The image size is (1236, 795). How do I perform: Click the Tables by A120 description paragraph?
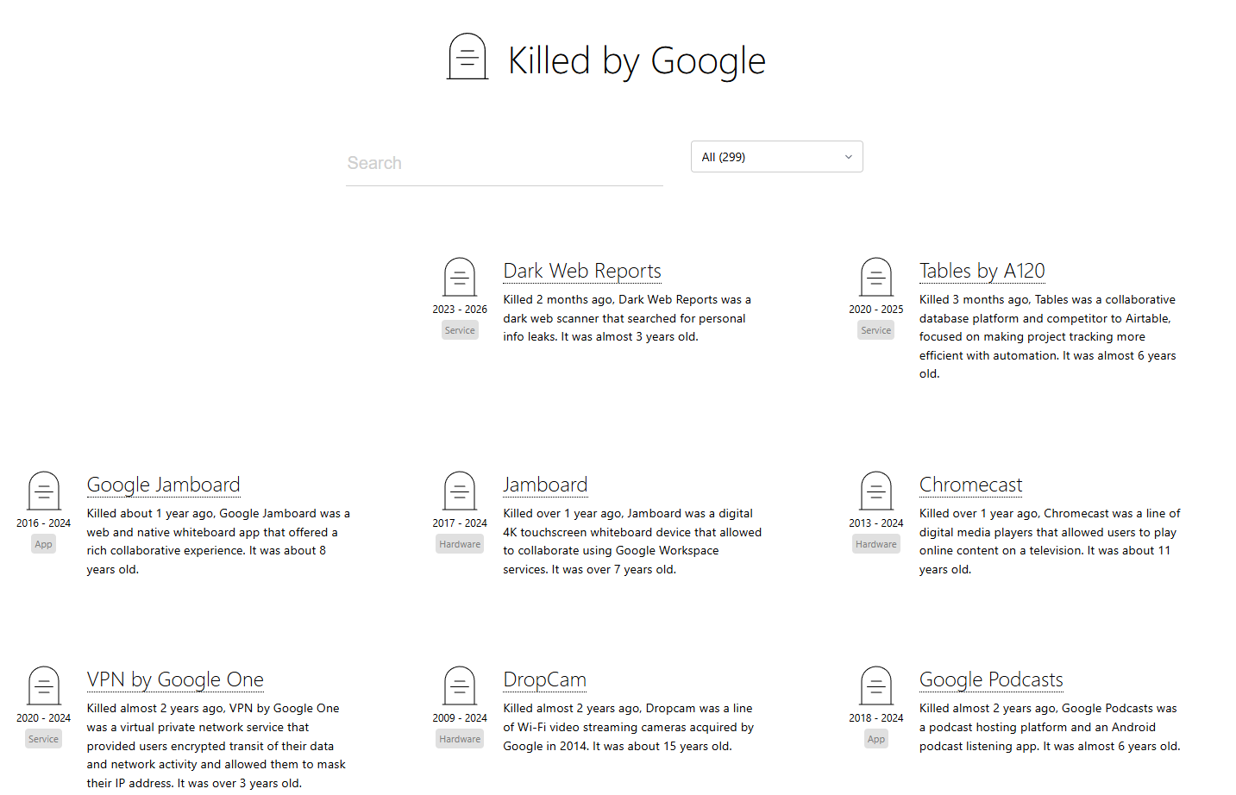point(1048,336)
